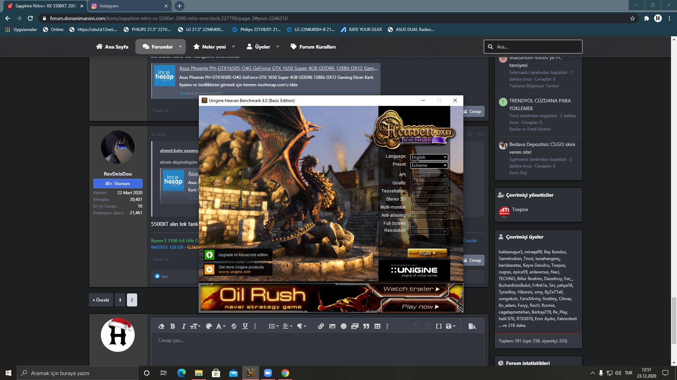Open the Forumlar menu item

pyautogui.click(x=158, y=47)
